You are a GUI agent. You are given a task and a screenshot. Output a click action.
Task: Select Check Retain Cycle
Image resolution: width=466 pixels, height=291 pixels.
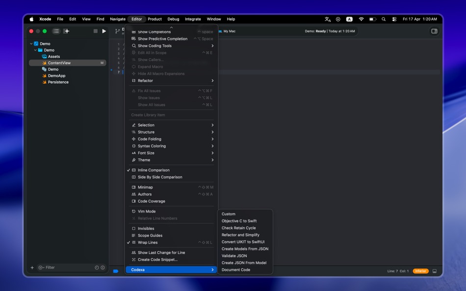click(245, 228)
